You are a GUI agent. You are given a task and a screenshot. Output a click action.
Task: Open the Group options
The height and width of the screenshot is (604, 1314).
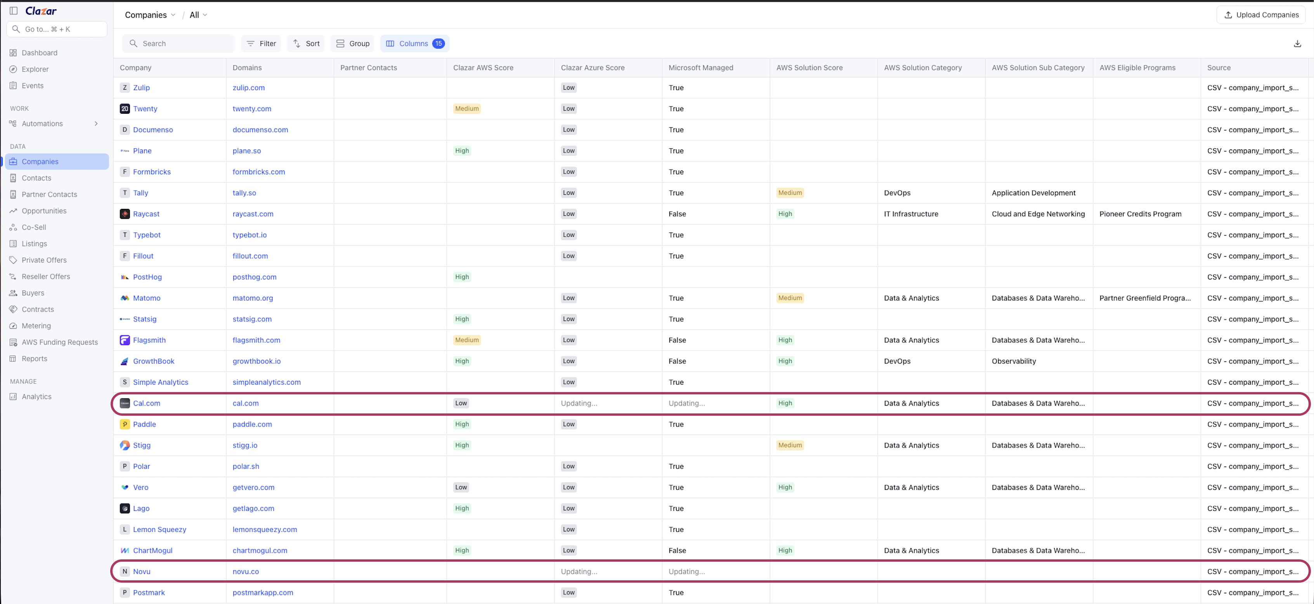[x=352, y=43]
